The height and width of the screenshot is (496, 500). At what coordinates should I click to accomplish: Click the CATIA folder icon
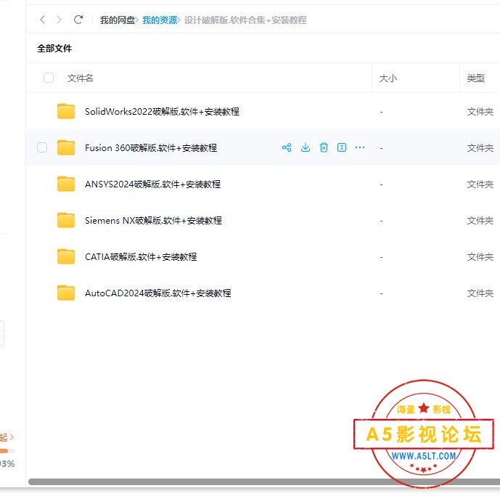tap(66, 256)
